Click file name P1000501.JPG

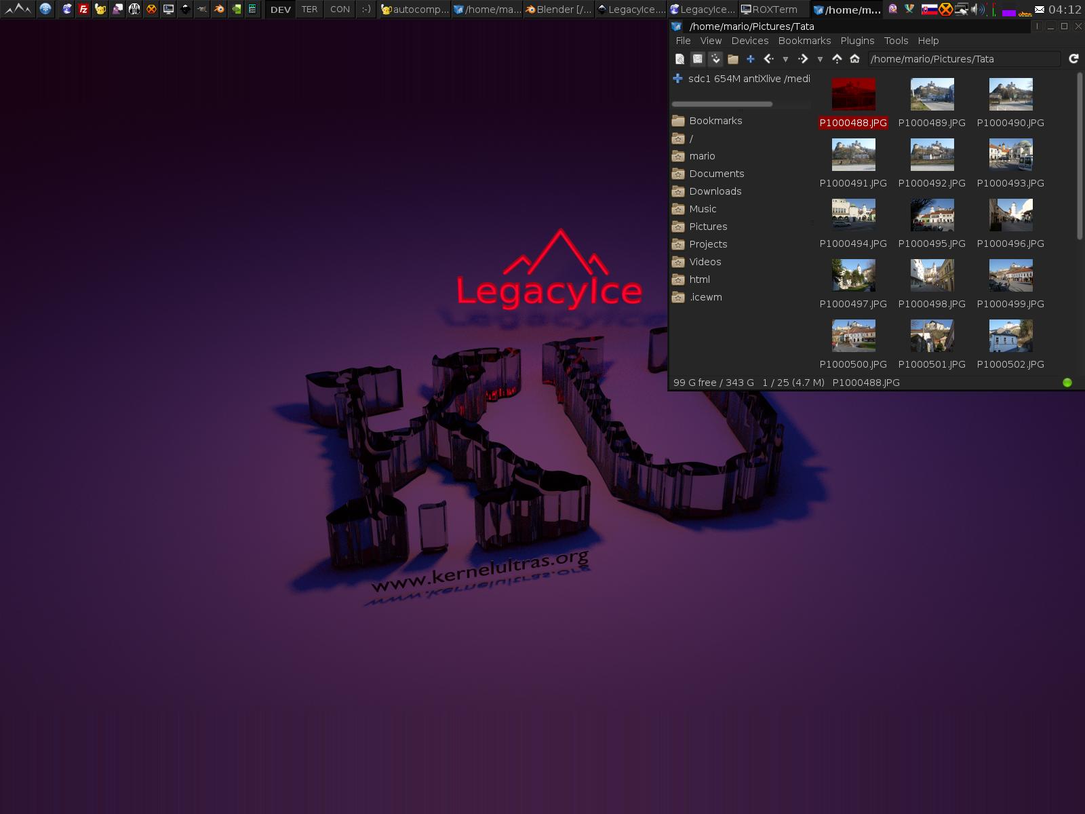(x=932, y=364)
